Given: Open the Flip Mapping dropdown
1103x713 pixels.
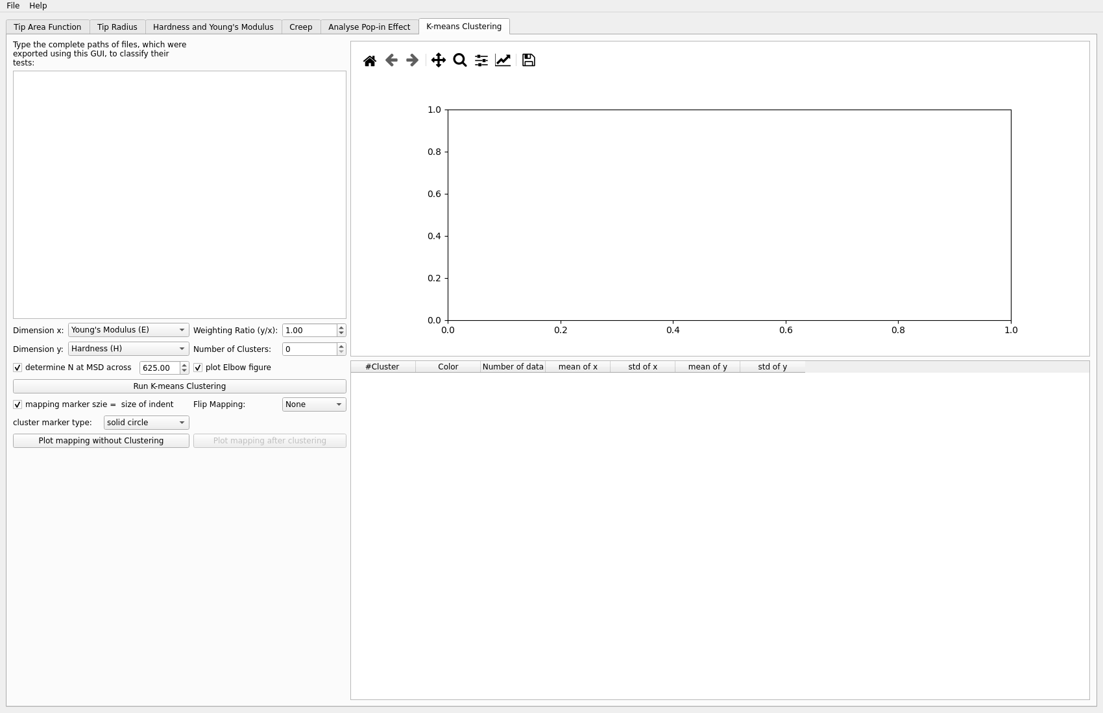Looking at the screenshot, I should (314, 404).
